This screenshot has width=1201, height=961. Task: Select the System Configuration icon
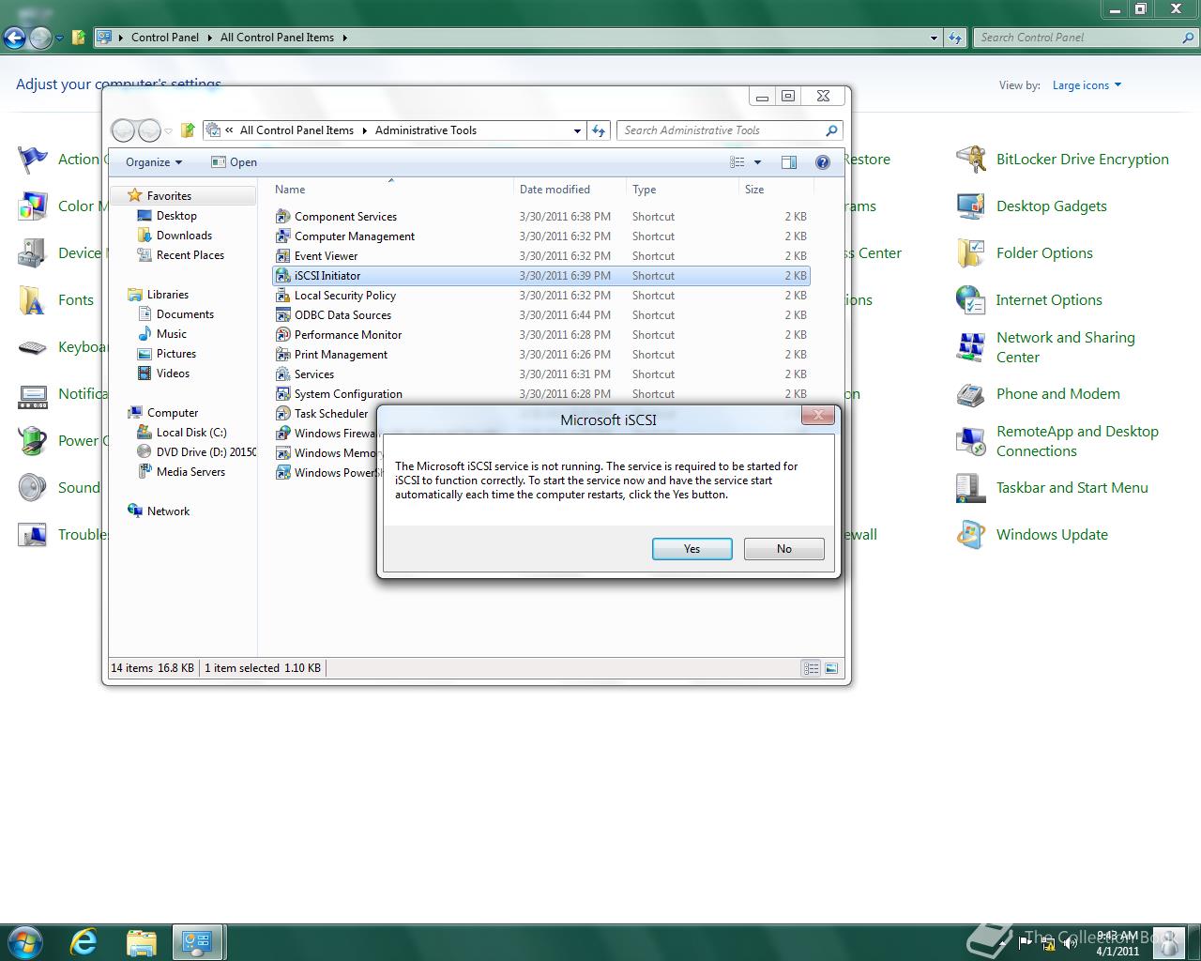(x=283, y=394)
